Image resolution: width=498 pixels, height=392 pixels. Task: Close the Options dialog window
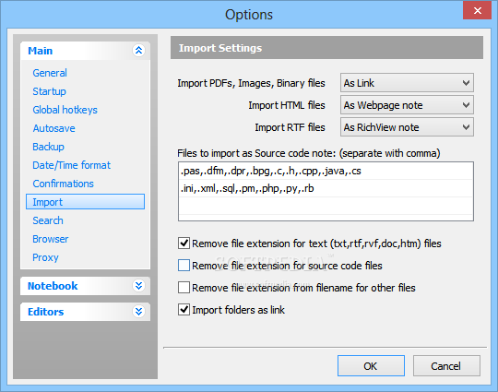tap(477, 10)
